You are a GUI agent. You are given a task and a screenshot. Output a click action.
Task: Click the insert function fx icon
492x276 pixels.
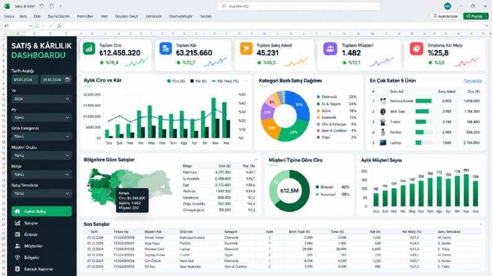(x=60, y=25)
